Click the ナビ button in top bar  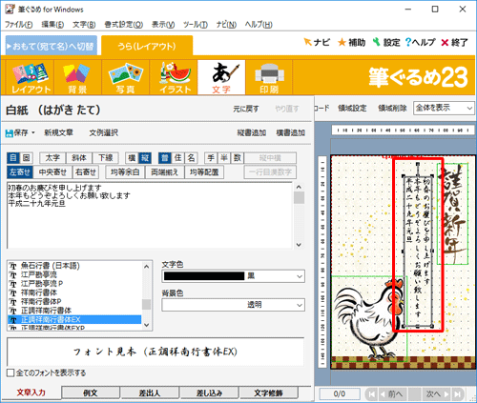pyautogui.click(x=317, y=42)
